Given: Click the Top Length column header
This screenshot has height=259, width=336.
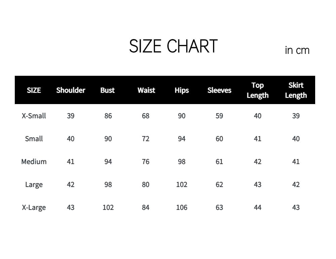Looking at the screenshot, I should (x=258, y=90).
